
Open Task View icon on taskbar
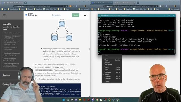(x=72, y=100)
